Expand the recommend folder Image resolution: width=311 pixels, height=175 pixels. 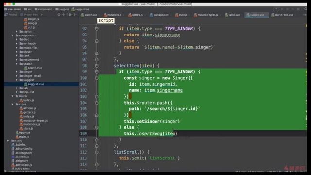[x=17, y=60]
